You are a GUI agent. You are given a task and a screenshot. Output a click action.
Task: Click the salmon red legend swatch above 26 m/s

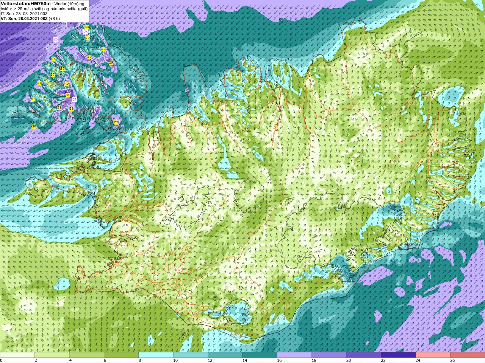(468, 355)
